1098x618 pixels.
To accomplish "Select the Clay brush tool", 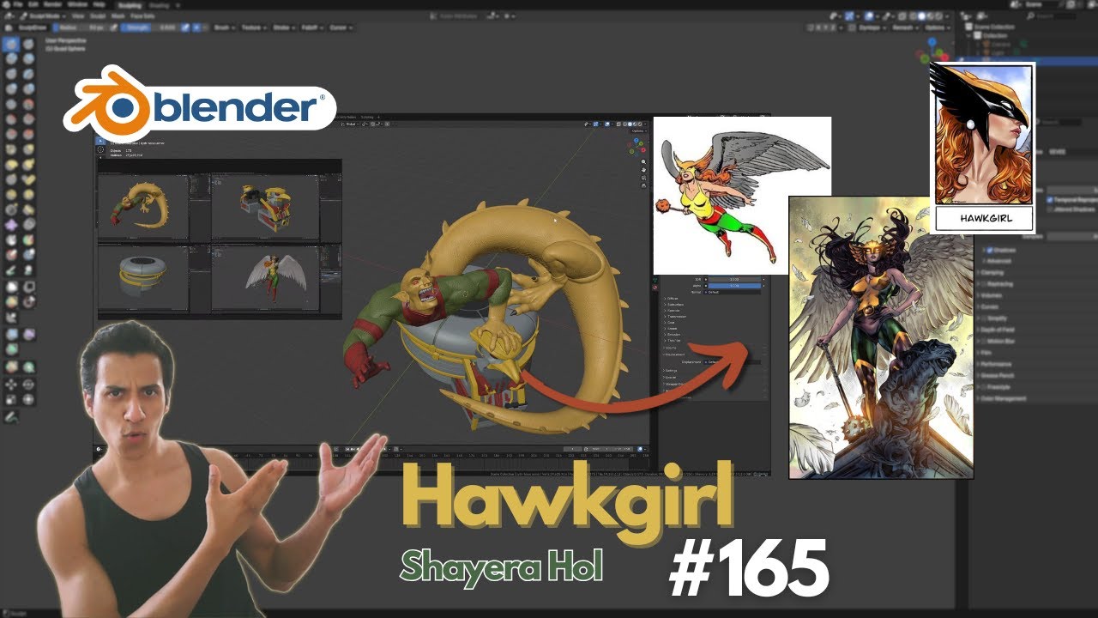I will 12,58.
